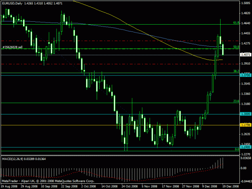Click the 9 Dec 2008 date label
This screenshot has height=189, width=252.
point(210,186)
